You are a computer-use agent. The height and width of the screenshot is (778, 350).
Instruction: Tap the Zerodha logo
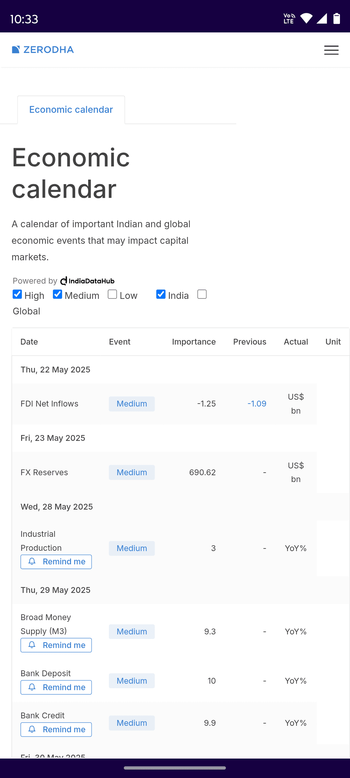[43, 50]
